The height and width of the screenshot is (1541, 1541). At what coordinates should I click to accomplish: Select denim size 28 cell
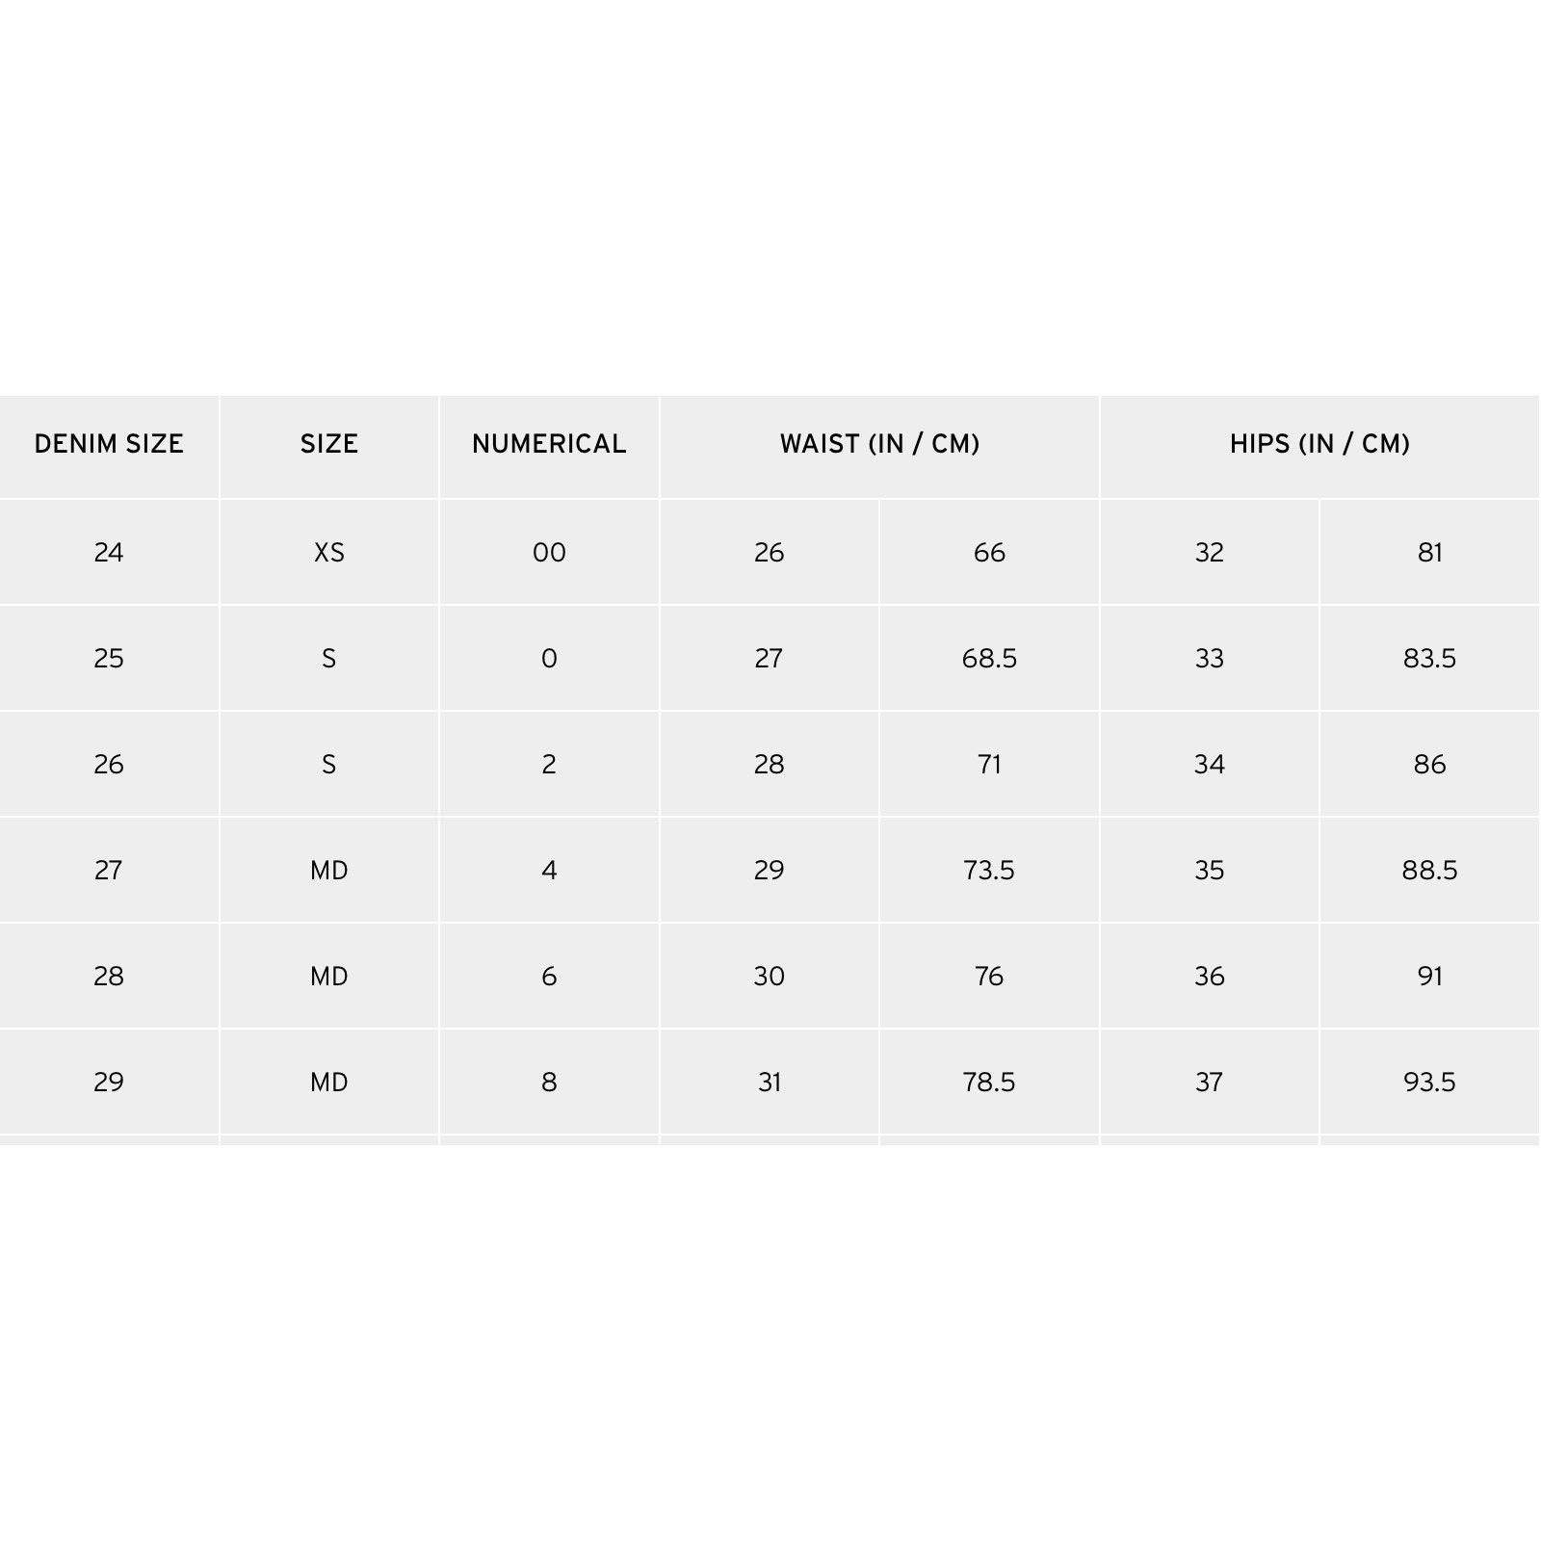(109, 976)
